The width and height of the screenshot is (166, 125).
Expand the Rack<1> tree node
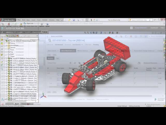coord(7,89)
